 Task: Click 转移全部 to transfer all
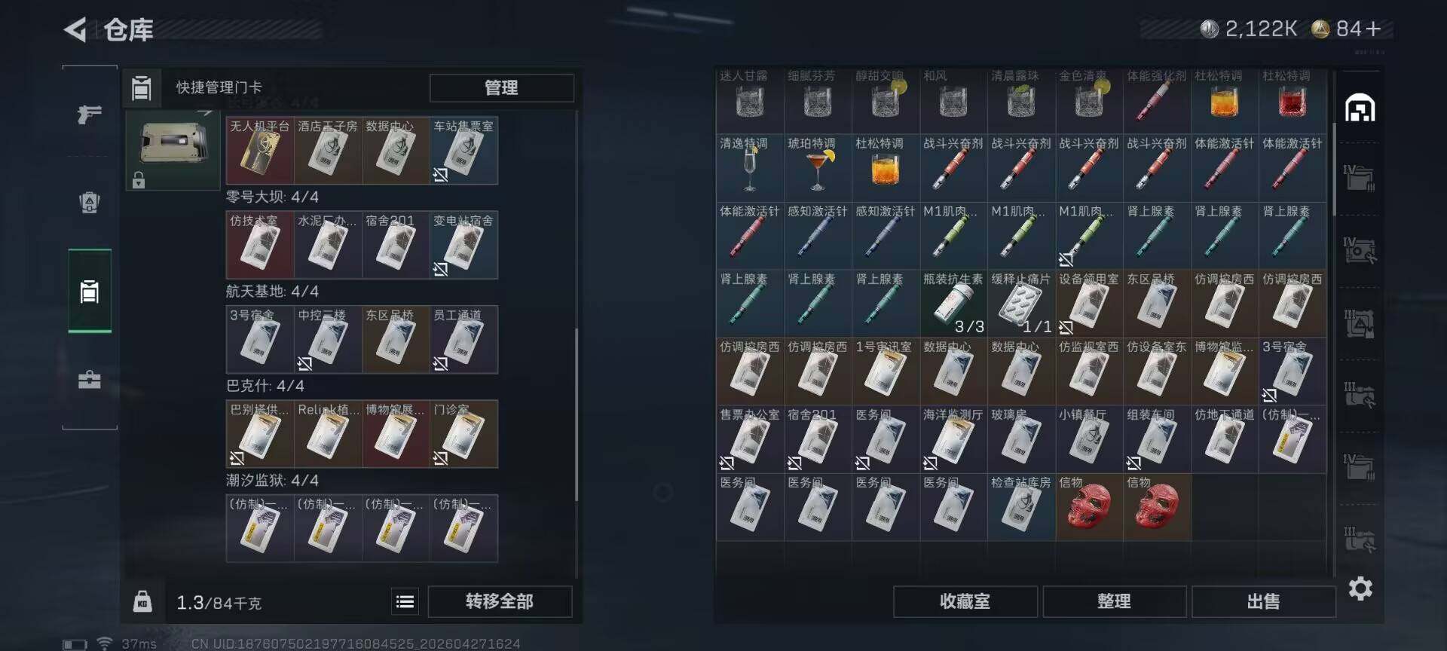500,601
